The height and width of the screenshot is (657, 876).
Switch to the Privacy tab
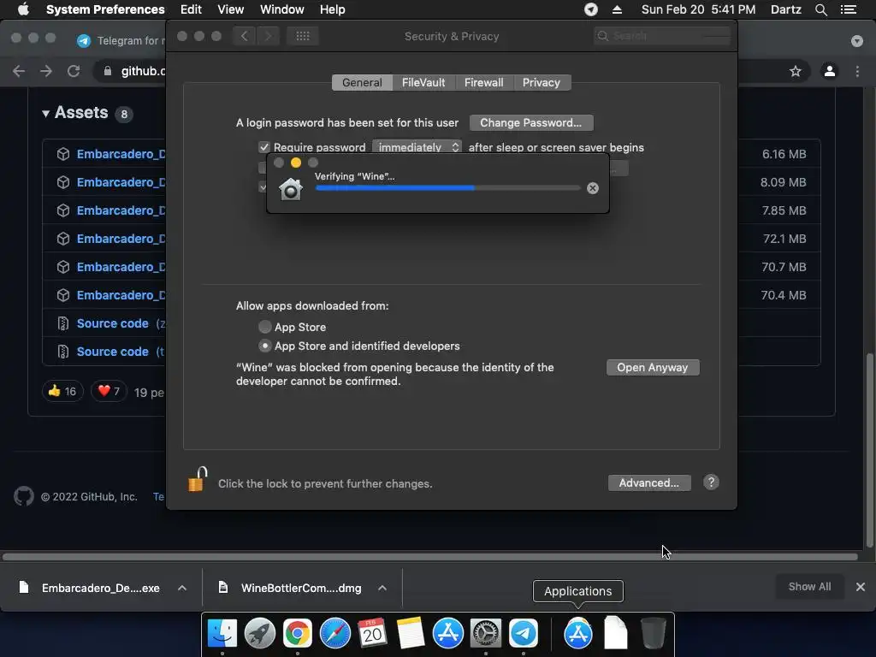[x=542, y=82]
